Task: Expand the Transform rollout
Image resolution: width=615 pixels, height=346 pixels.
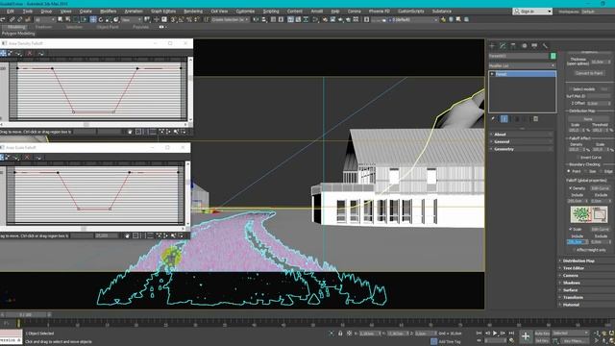Action: click(586, 297)
